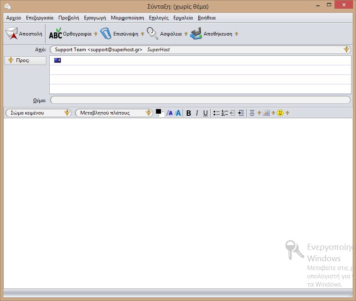This screenshot has height=301, width=356.
Task: Close the Σύνταξη compose window
Action: pos(344,5)
